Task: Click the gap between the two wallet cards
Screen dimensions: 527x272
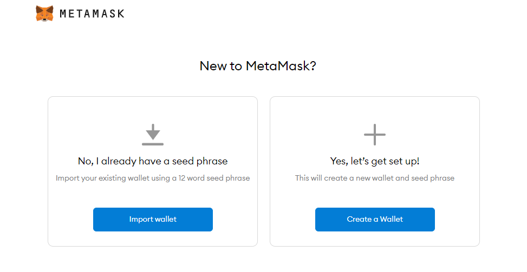Action: [x=264, y=171]
